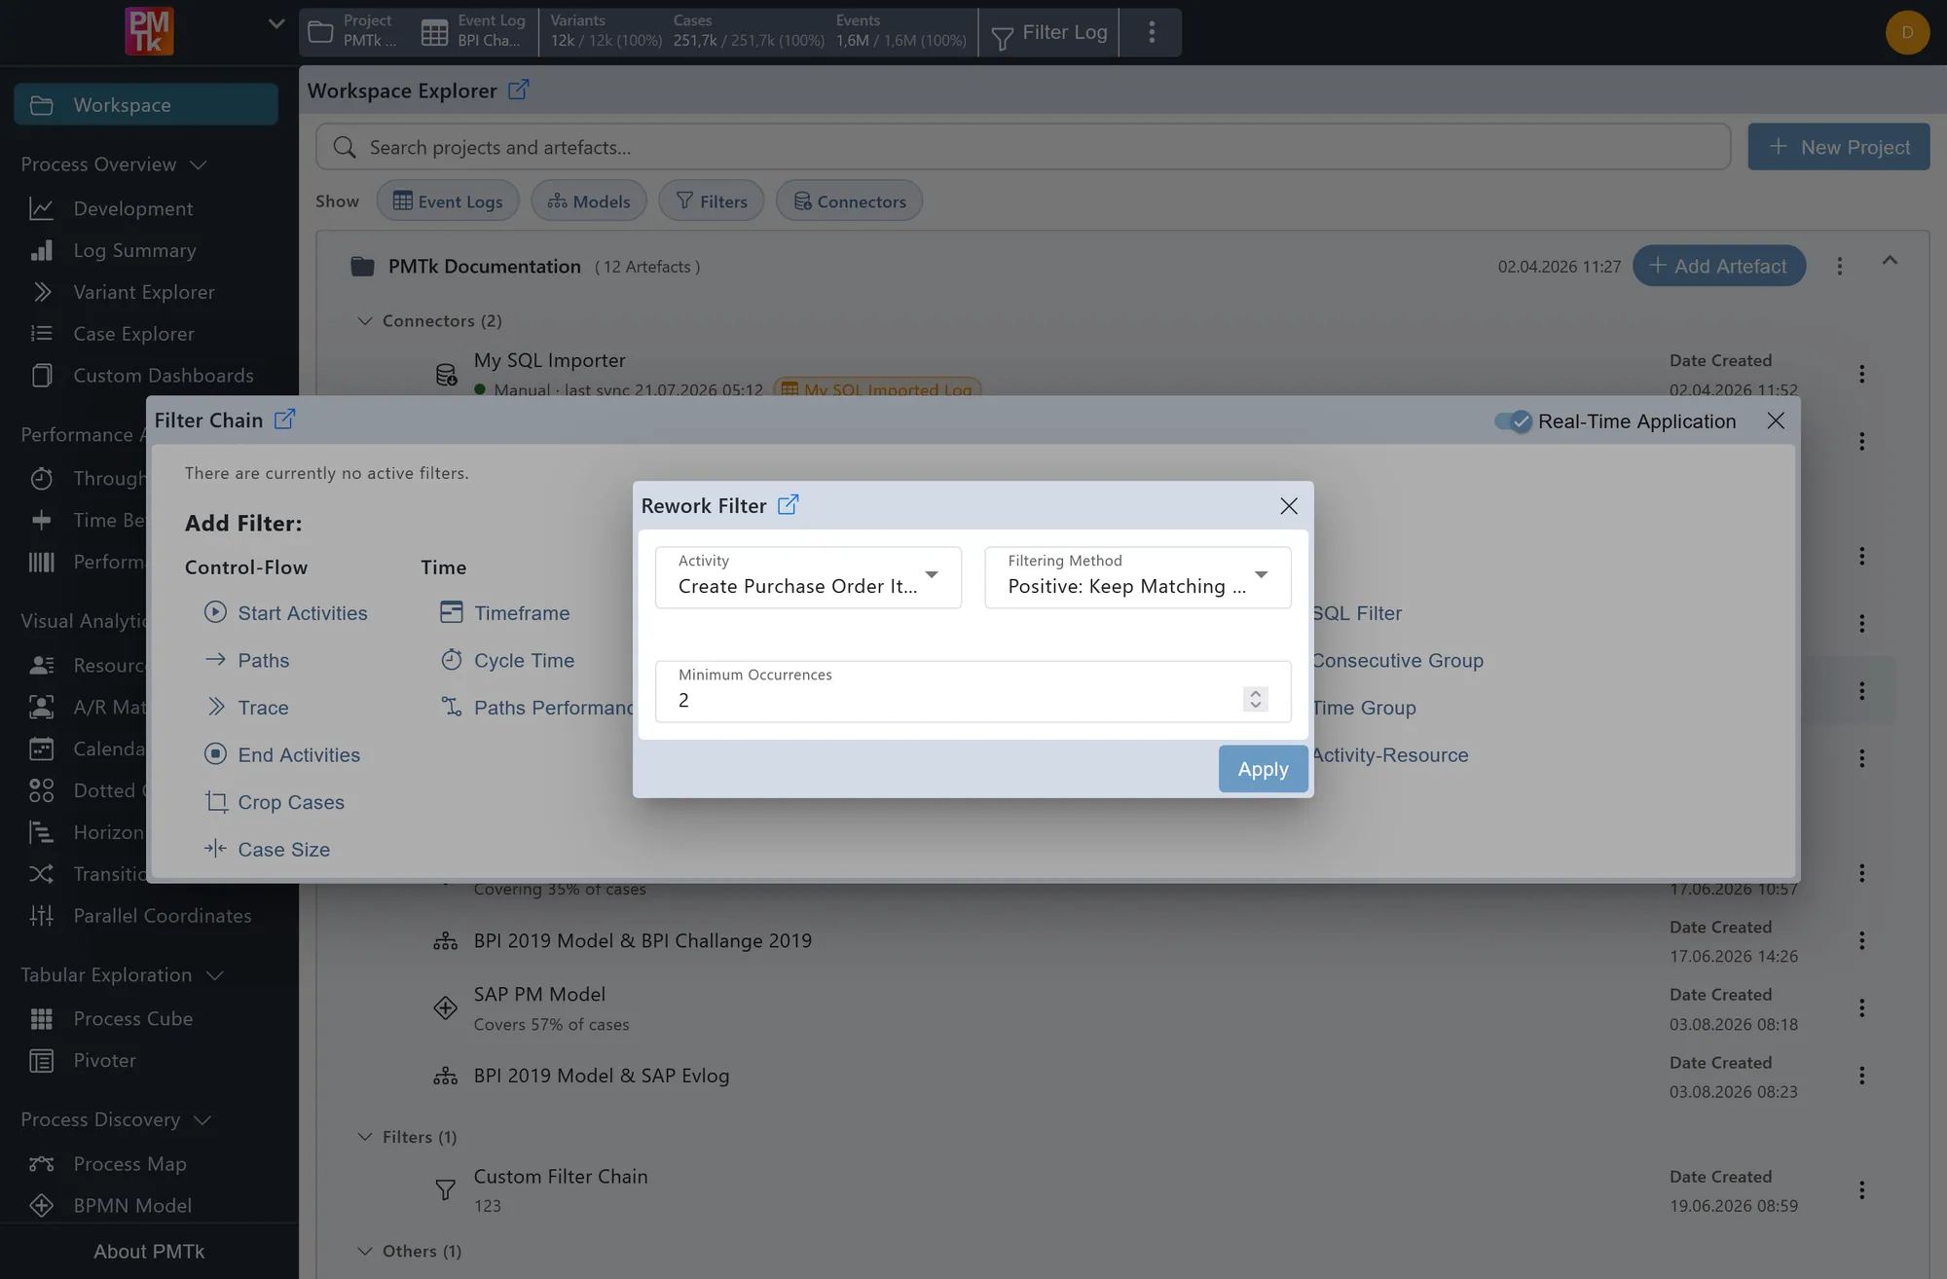Select the Timeframe filter
Screen dimensions: 1947x1279
point(504,613)
